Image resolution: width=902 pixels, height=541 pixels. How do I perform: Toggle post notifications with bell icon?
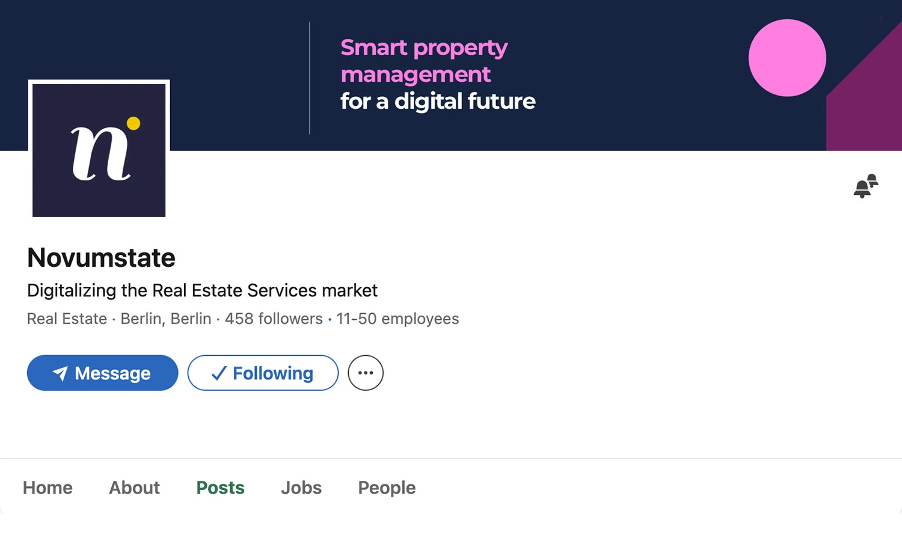[865, 186]
